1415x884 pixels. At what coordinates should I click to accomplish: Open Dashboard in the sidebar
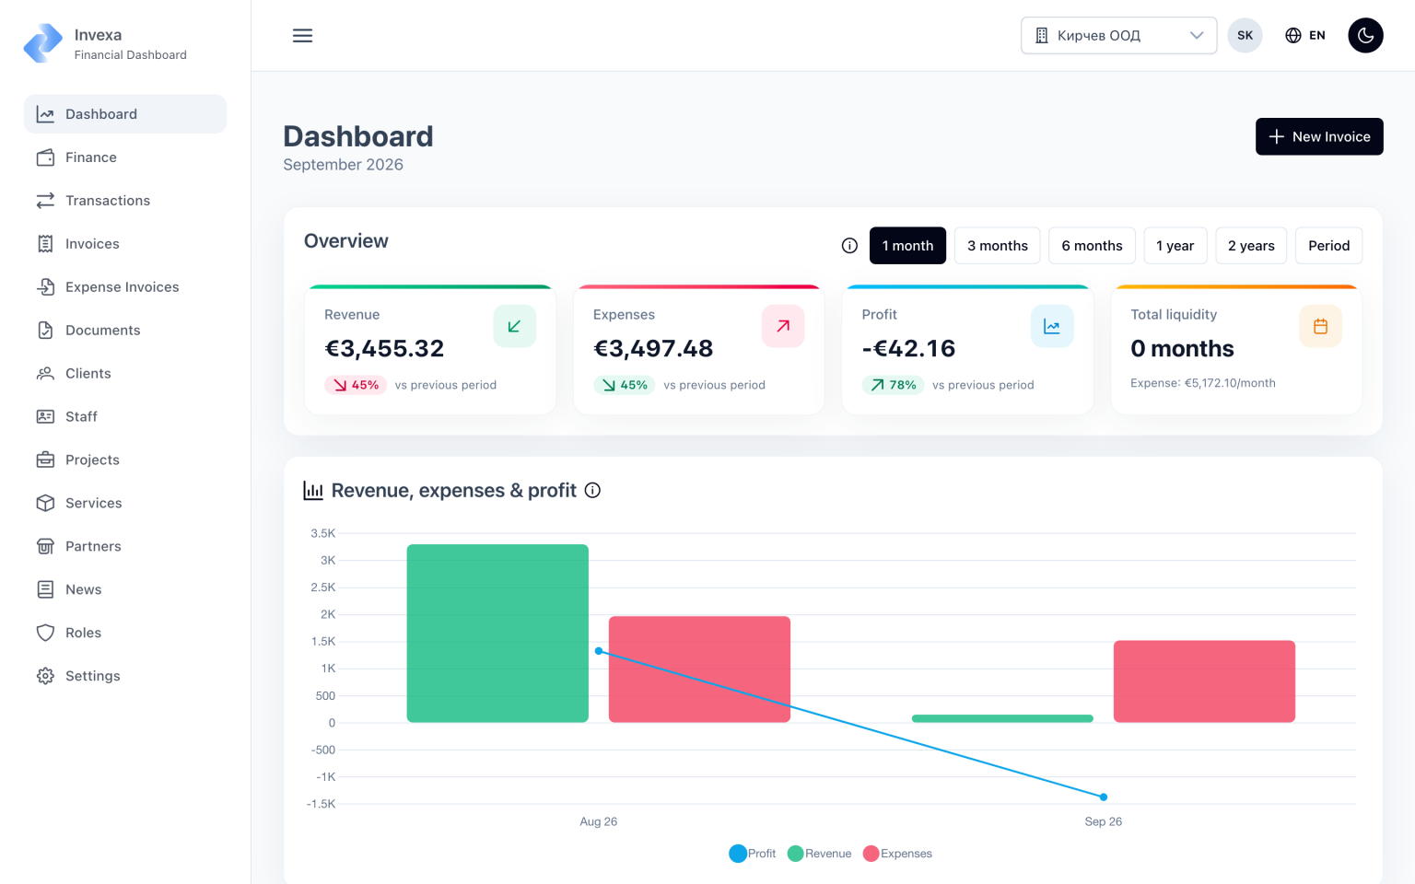coord(125,114)
